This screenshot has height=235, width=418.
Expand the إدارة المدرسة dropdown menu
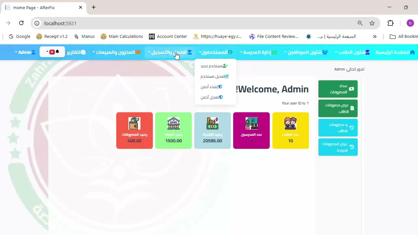pyautogui.click(x=258, y=52)
